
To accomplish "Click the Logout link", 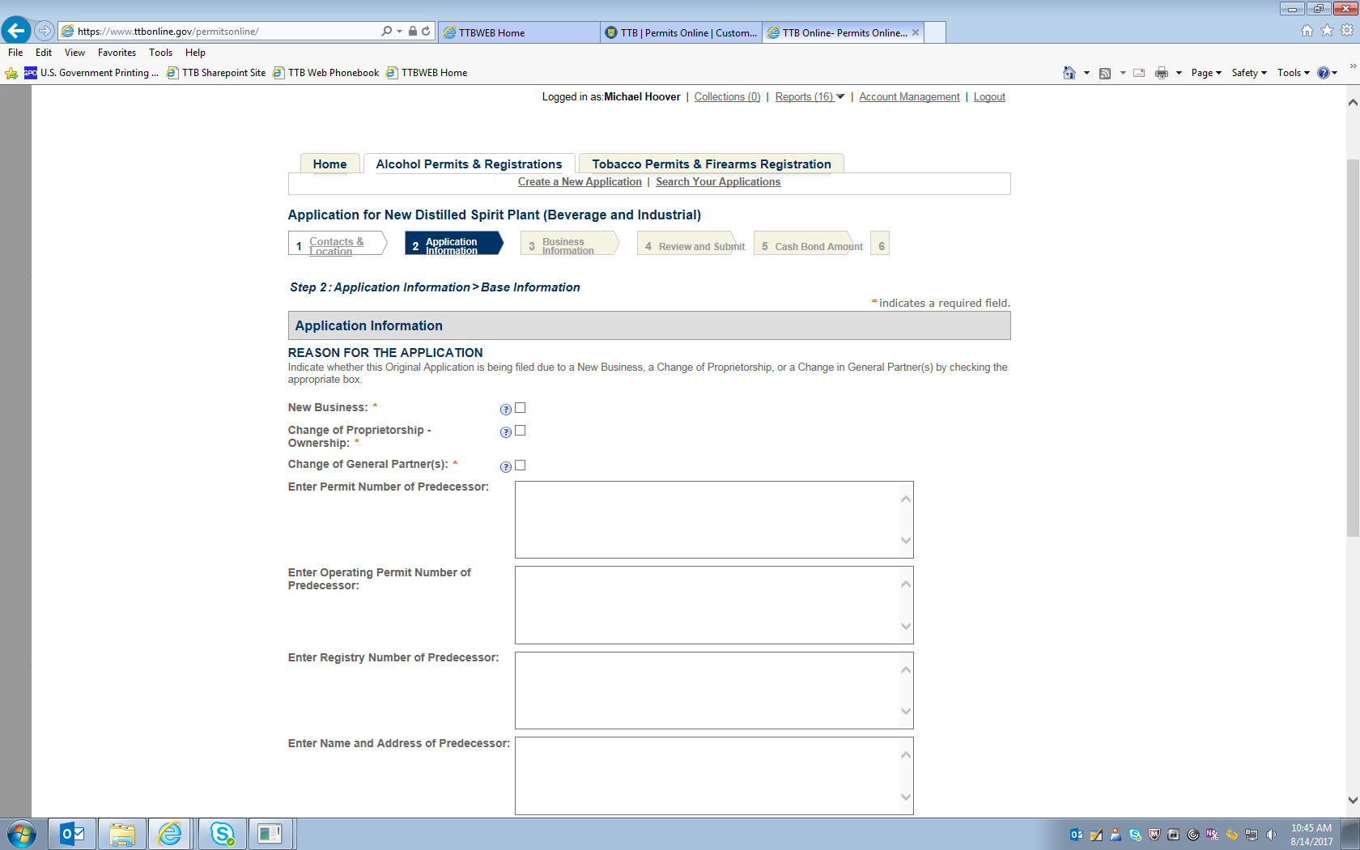I will (x=989, y=97).
